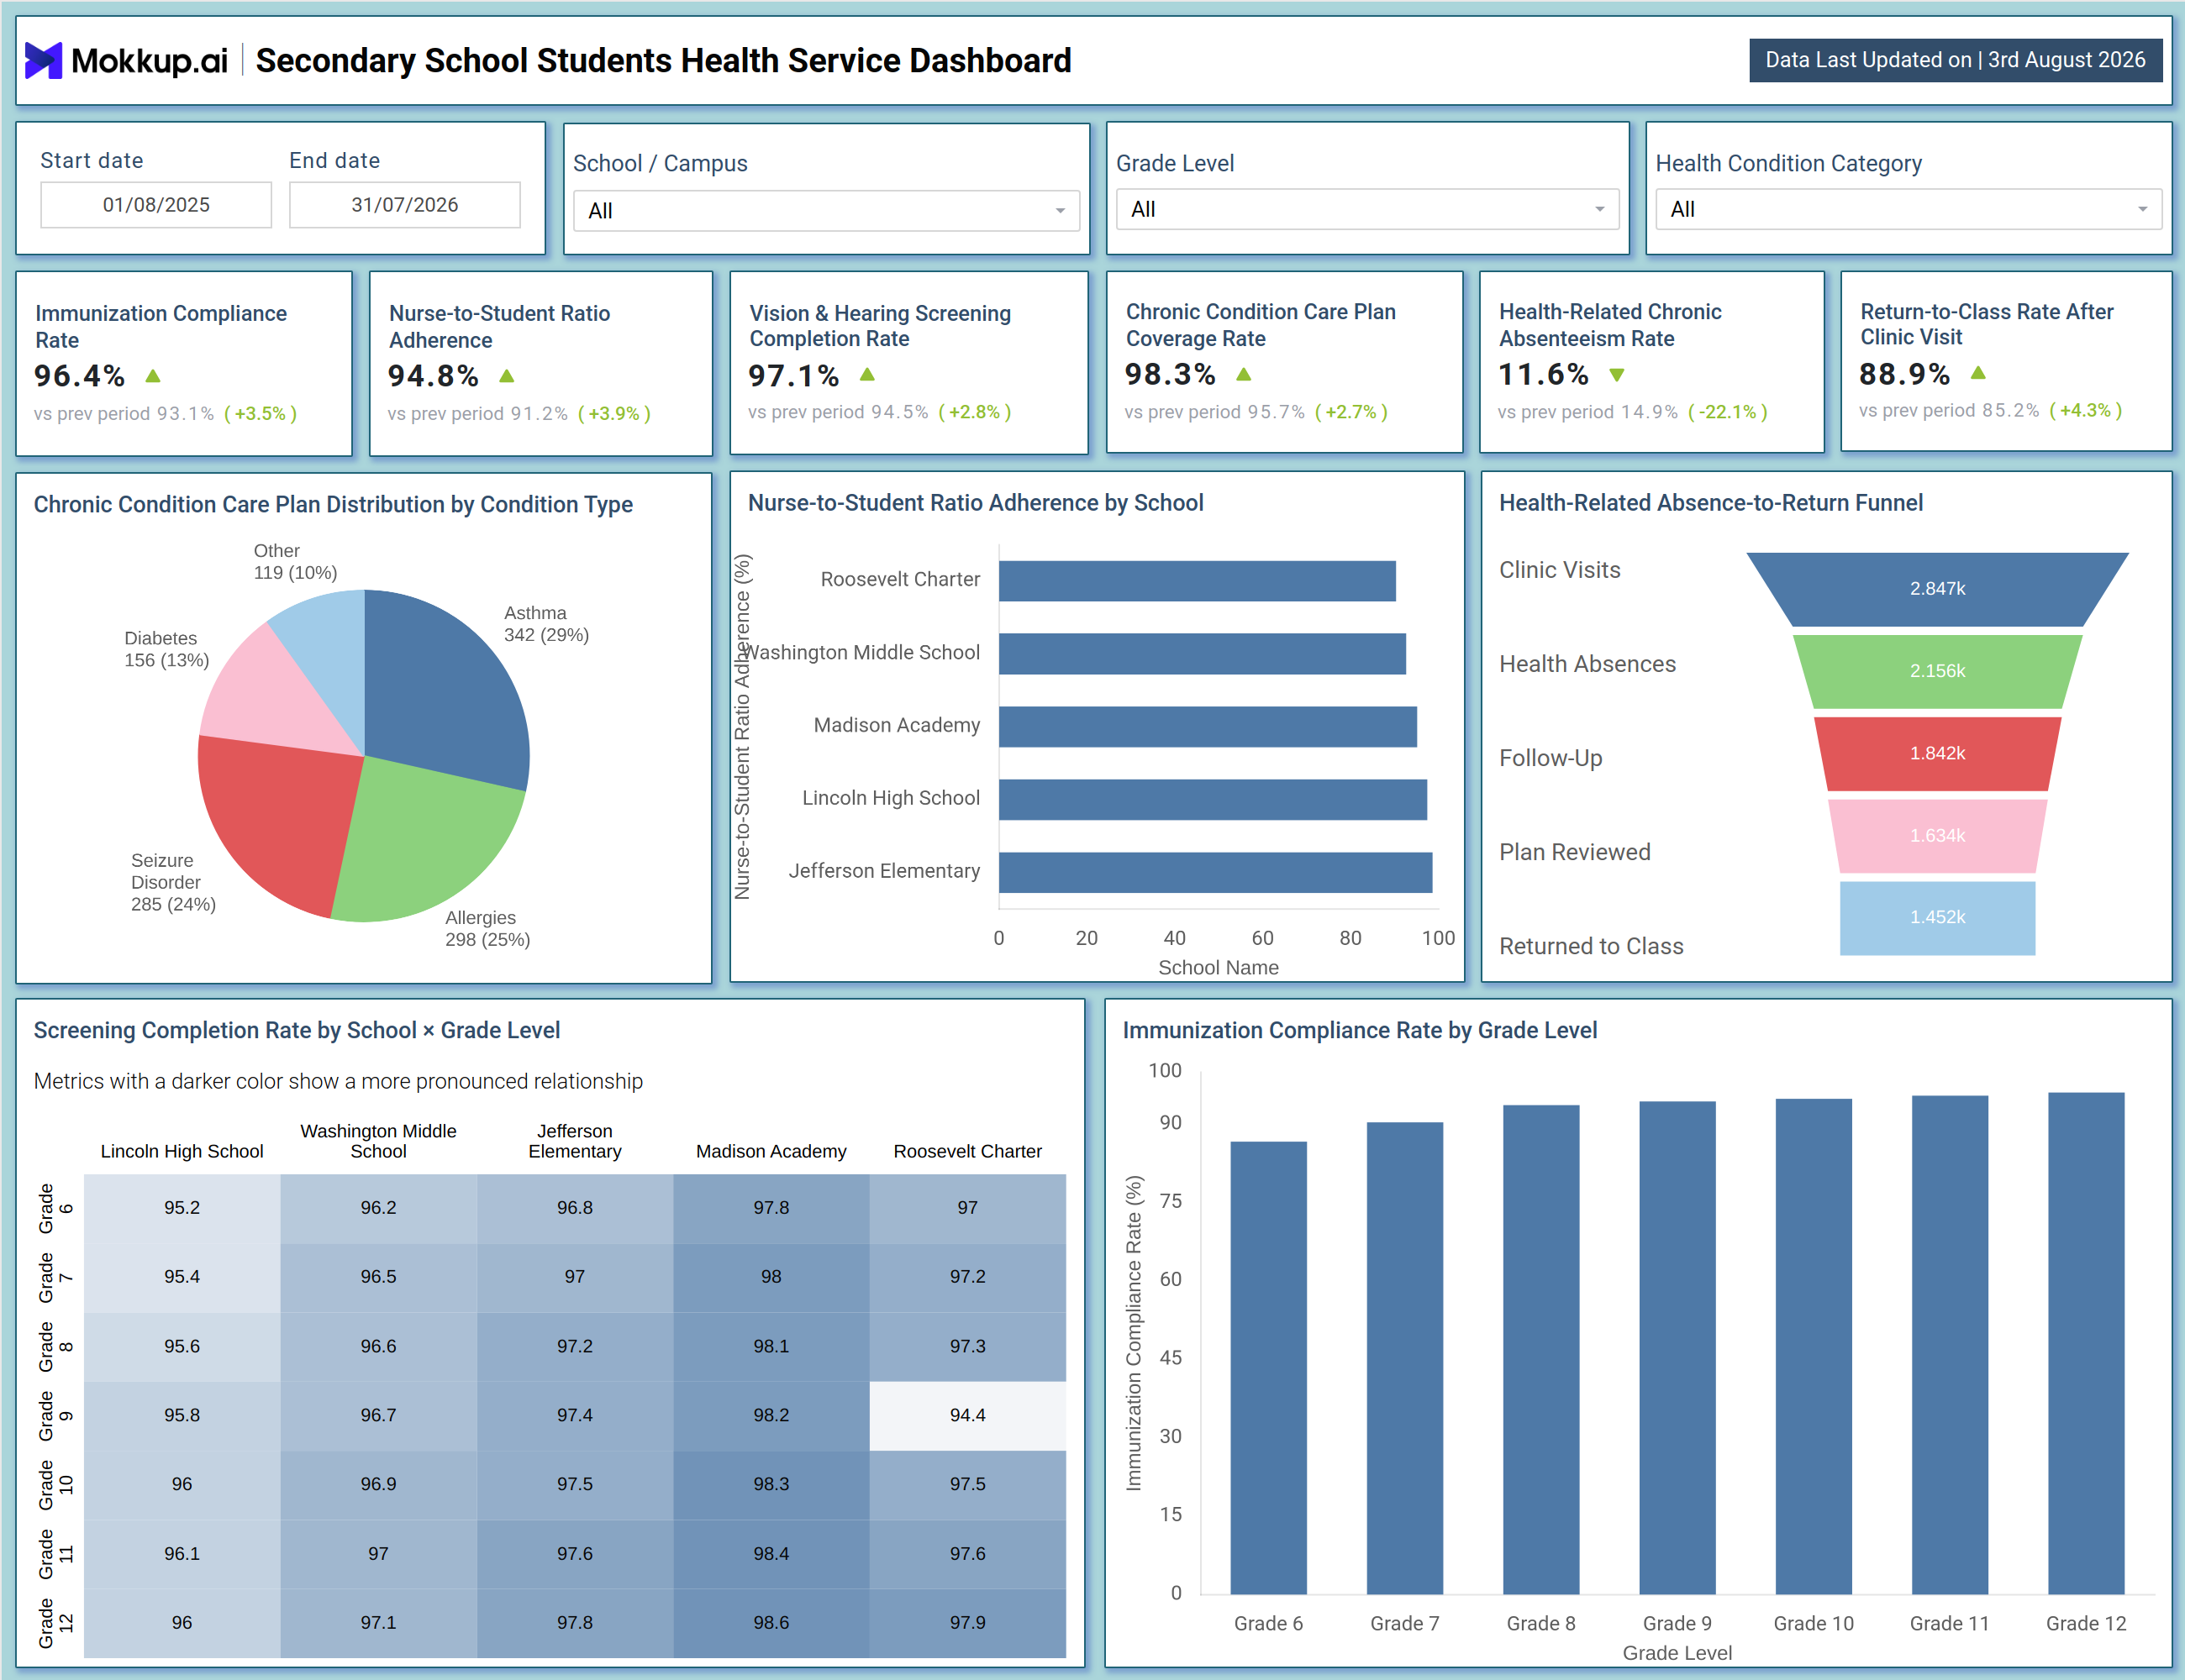This screenshot has width=2185, height=1680.
Task: Click the Grade 10 immunization bar
Action: point(1814,1347)
